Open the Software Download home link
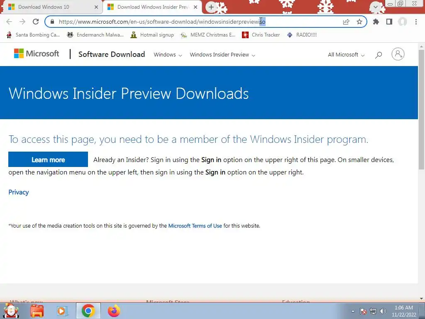Image resolution: width=425 pixels, height=319 pixels. coord(112,54)
